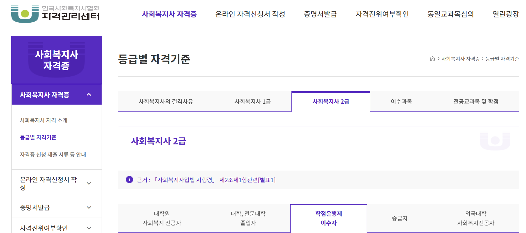
Task: Collapse the 사회복지사 자격증 sidebar section
Action: [89, 95]
